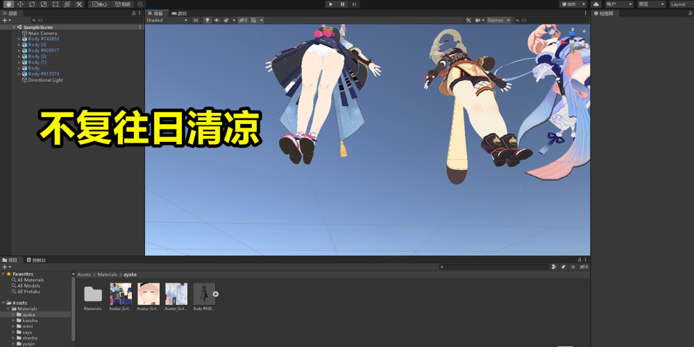Select Body #920517 in the Hierarchy
Viewport: 694px width, 347px height.
click(x=43, y=51)
